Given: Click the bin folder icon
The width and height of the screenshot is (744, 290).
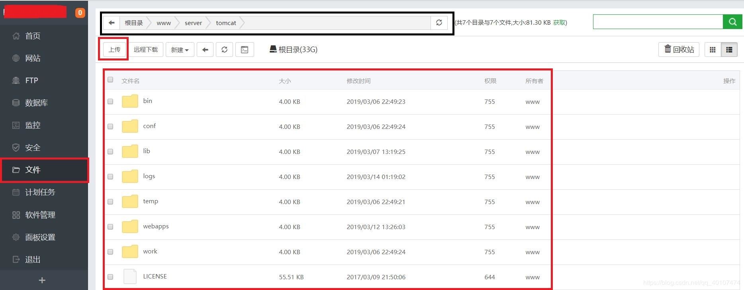Looking at the screenshot, I should click(130, 101).
